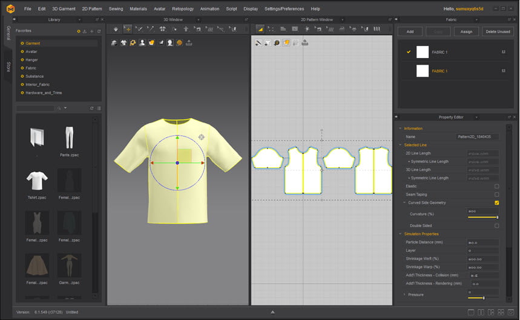Click the tile layout icon in the status bar corner
This screenshot has width=520, height=320.
501,312
